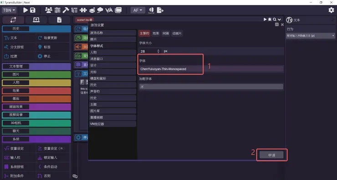The height and width of the screenshot is (180, 337).
Task: Switch to the 动画片 tab
Action: [x=177, y=34]
